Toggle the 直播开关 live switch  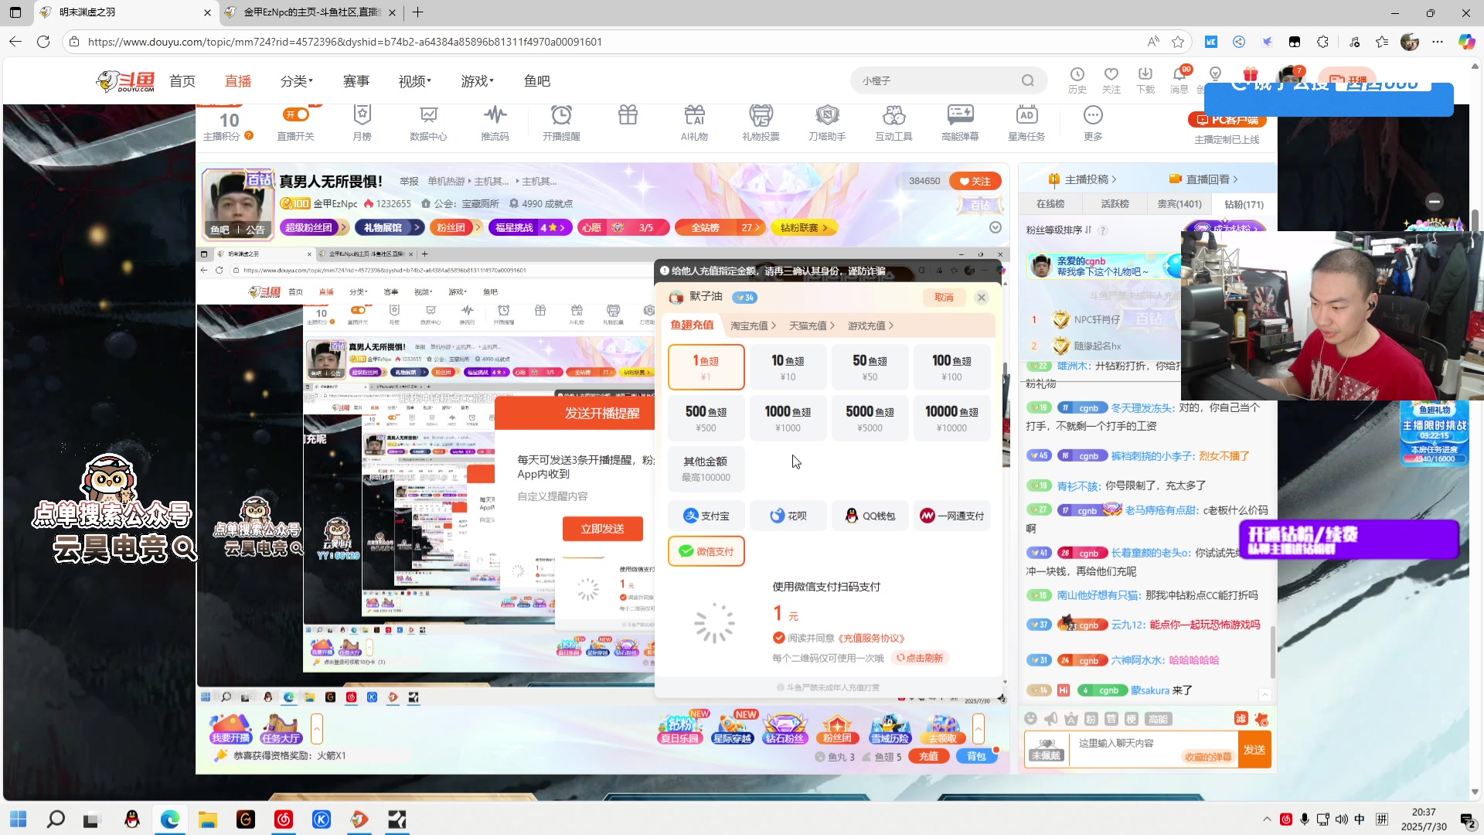coord(296,114)
